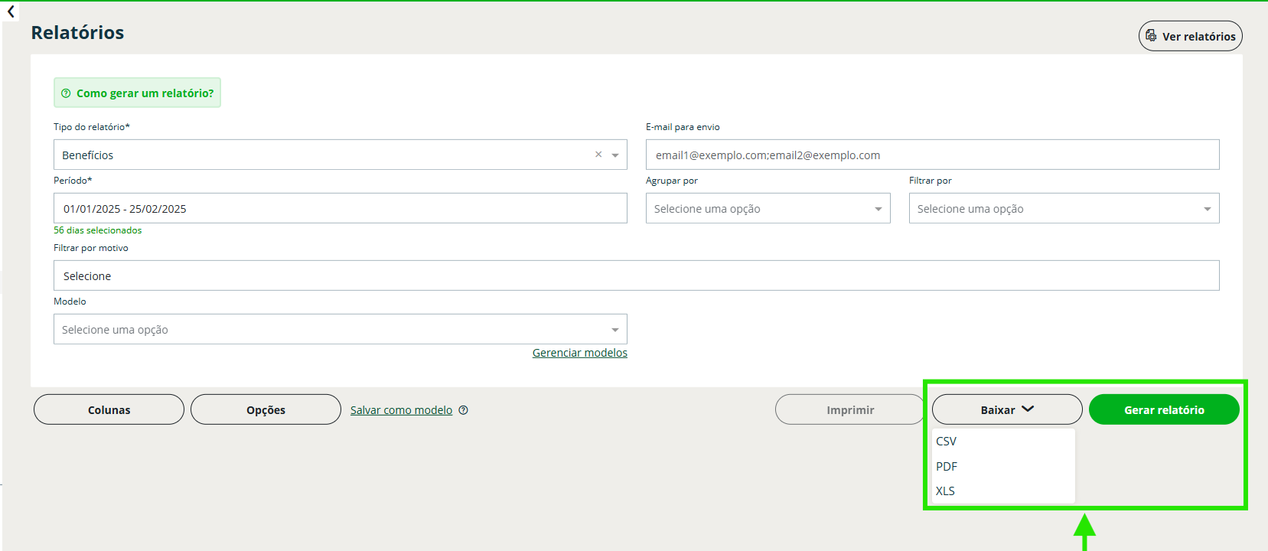1268x551 pixels.
Task: Click the Filtrar por motivo field
Action: coord(635,276)
